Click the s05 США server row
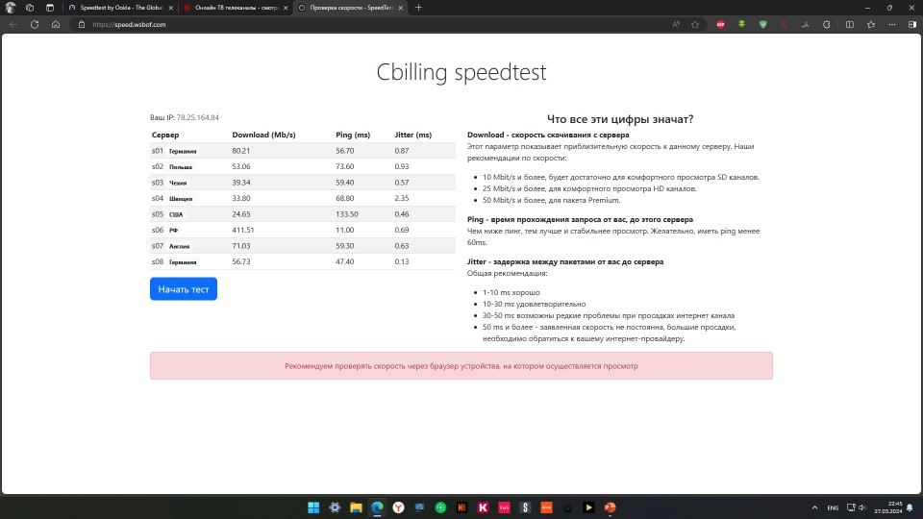The height and width of the screenshot is (519, 923). tap(303, 214)
